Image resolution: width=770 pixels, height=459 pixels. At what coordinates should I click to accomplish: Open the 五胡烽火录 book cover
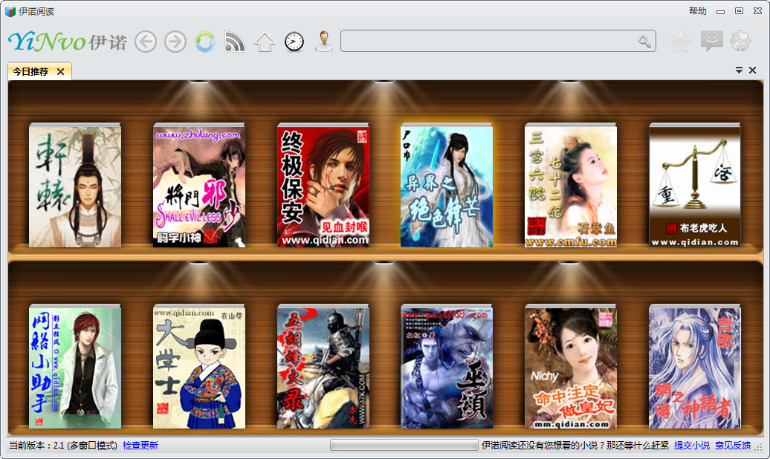tap(323, 367)
